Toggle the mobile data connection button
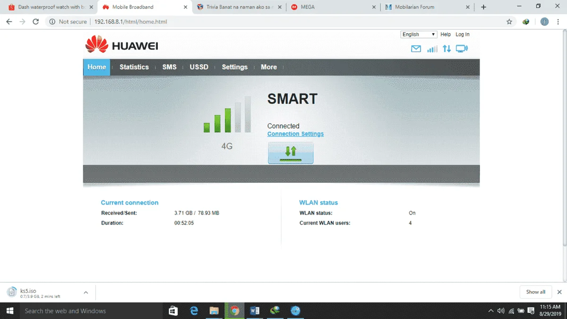Viewport: 567px width, 319px height. [291, 153]
